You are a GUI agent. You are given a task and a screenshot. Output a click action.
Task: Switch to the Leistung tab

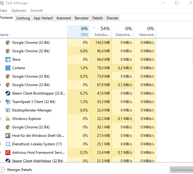tap(23, 18)
